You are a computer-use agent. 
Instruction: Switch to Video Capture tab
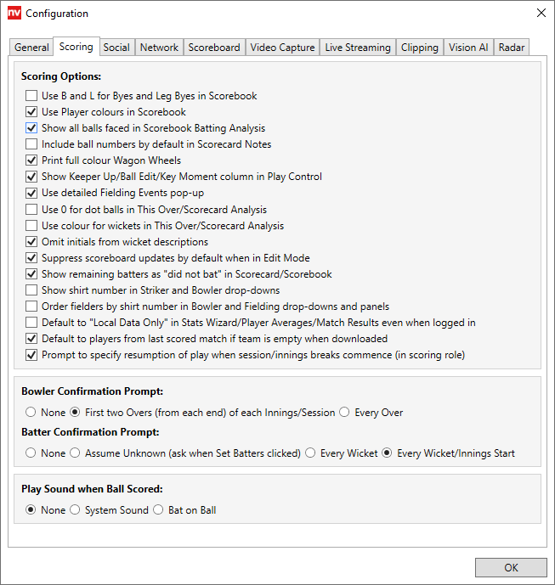coord(283,48)
